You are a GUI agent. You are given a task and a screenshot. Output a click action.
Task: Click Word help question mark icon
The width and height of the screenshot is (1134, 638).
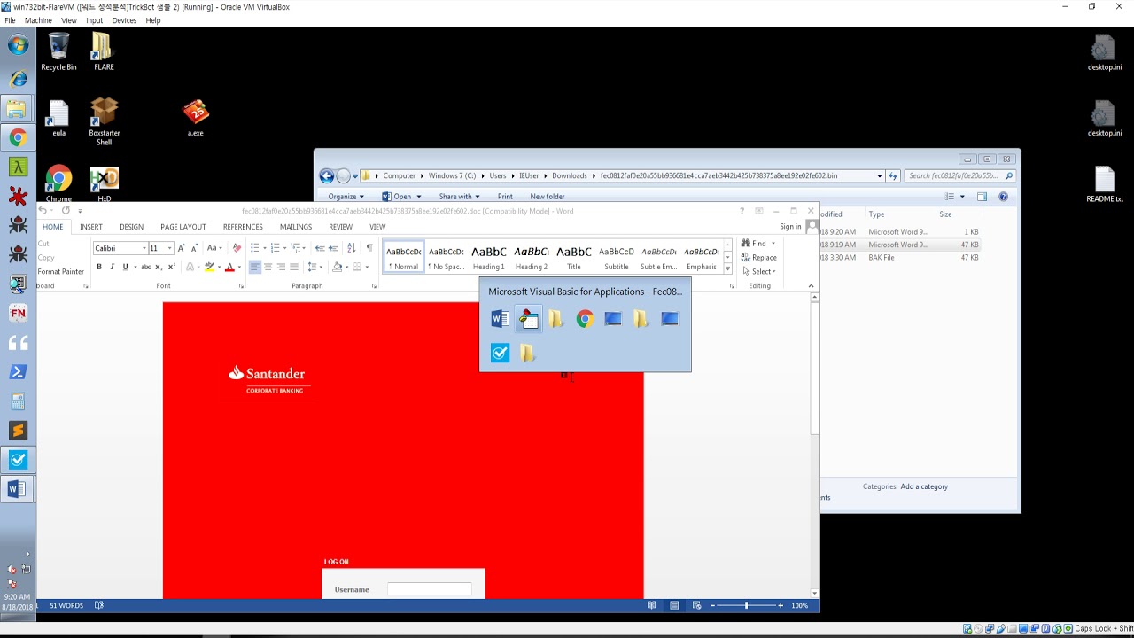(742, 211)
